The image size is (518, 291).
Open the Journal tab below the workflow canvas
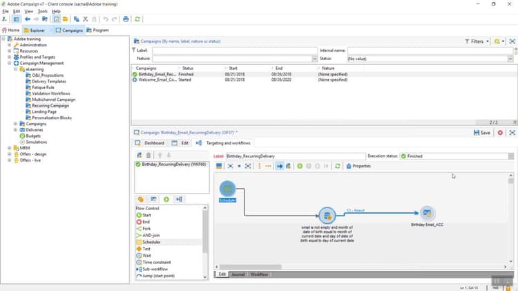tap(238, 274)
